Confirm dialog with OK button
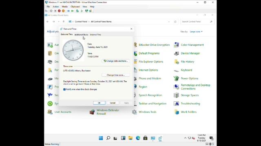This screenshot has height=146, width=261. coord(99,103)
